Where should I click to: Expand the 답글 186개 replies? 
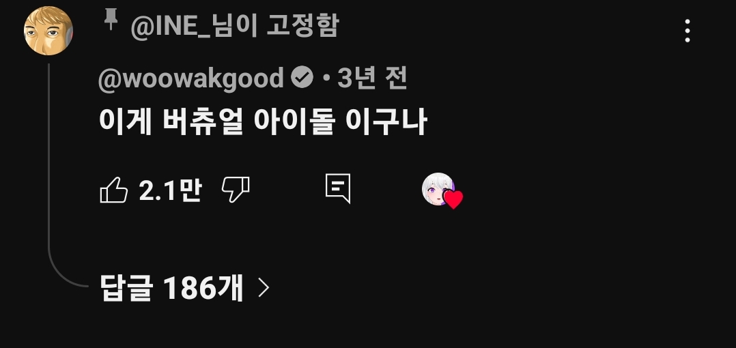(185, 287)
